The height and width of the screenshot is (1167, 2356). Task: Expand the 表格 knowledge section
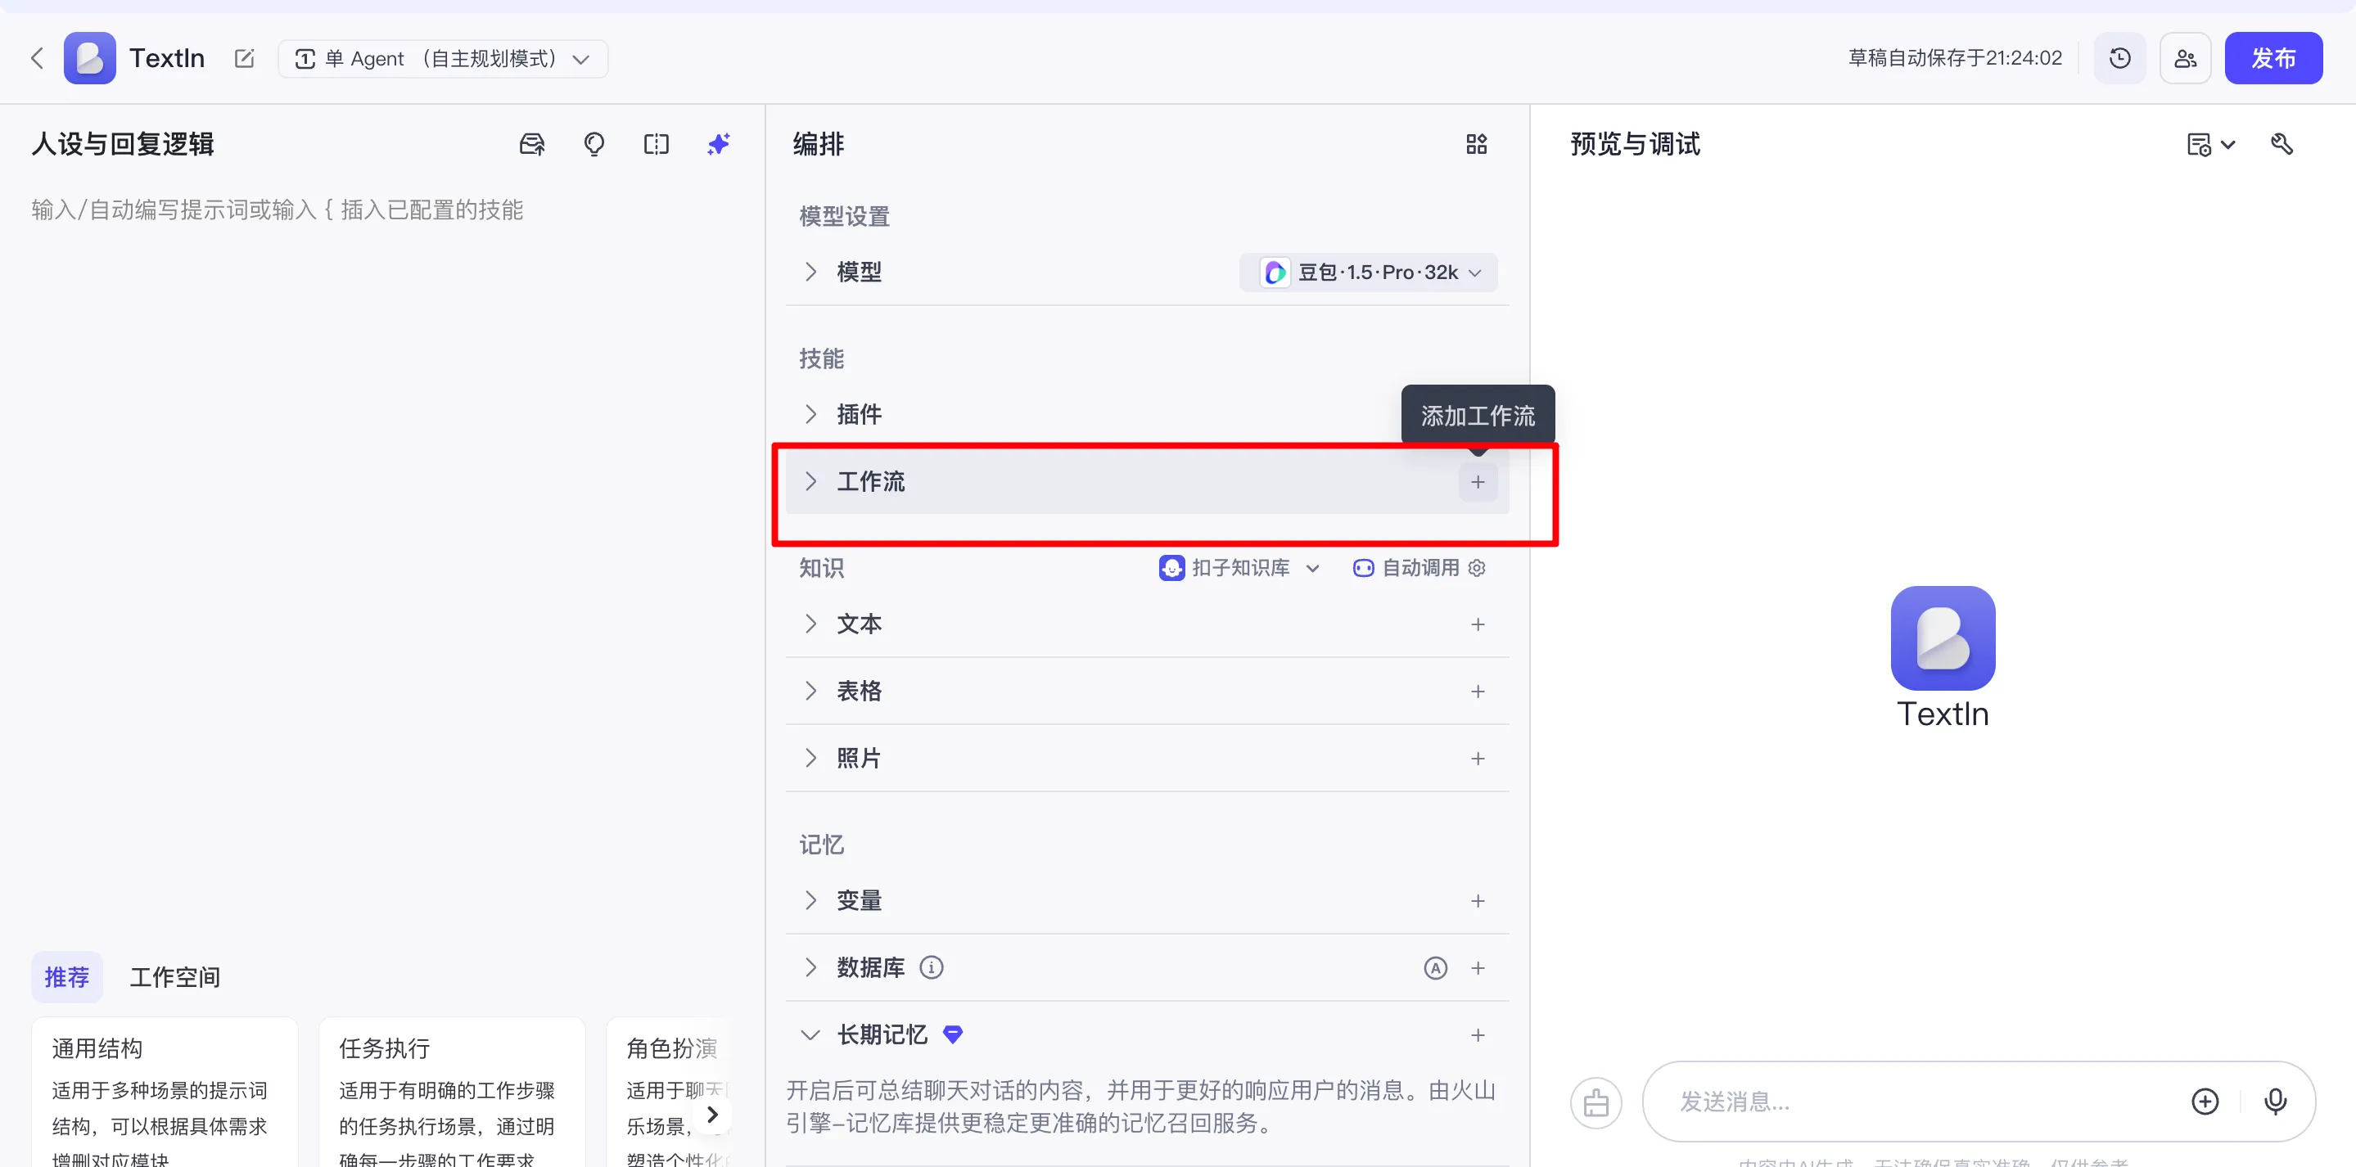click(810, 691)
